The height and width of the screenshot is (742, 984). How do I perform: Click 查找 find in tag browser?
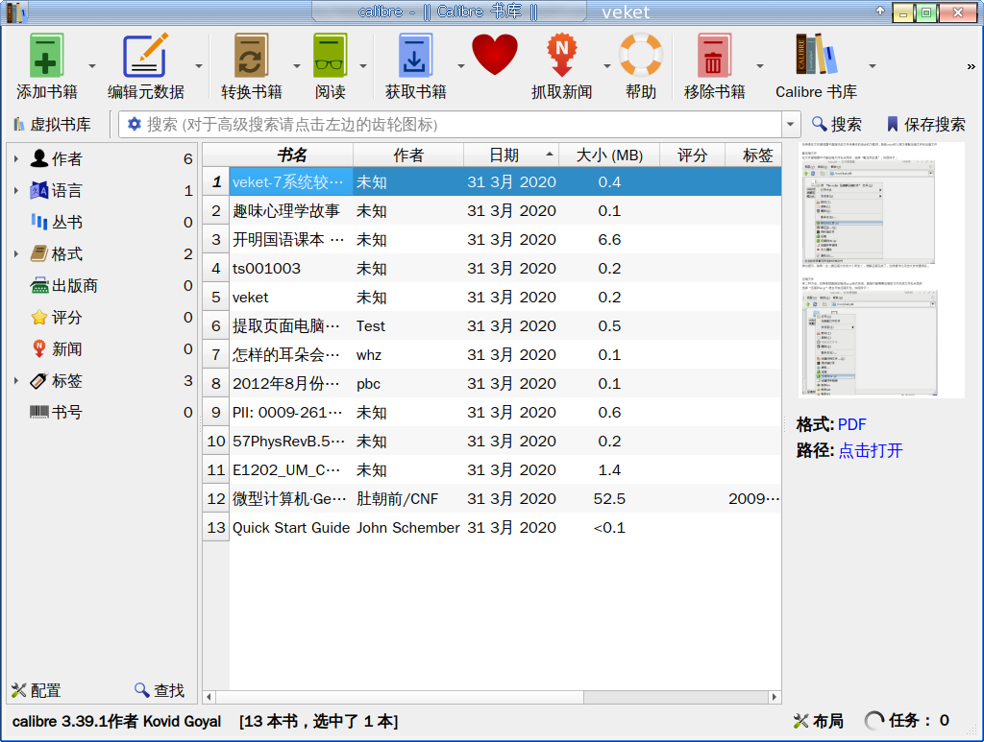click(160, 690)
